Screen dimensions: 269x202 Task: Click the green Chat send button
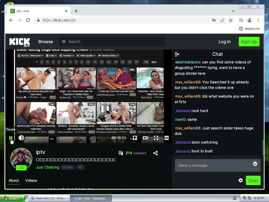coord(253,180)
